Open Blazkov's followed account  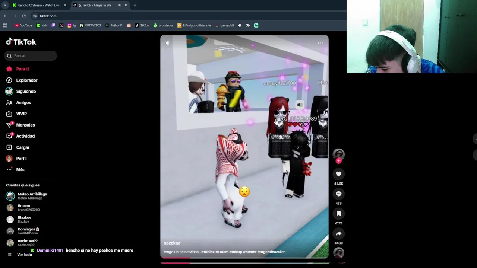coord(19,219)
